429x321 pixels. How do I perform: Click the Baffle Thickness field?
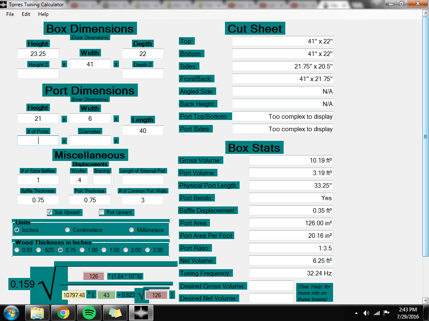(x=38, y=200)
